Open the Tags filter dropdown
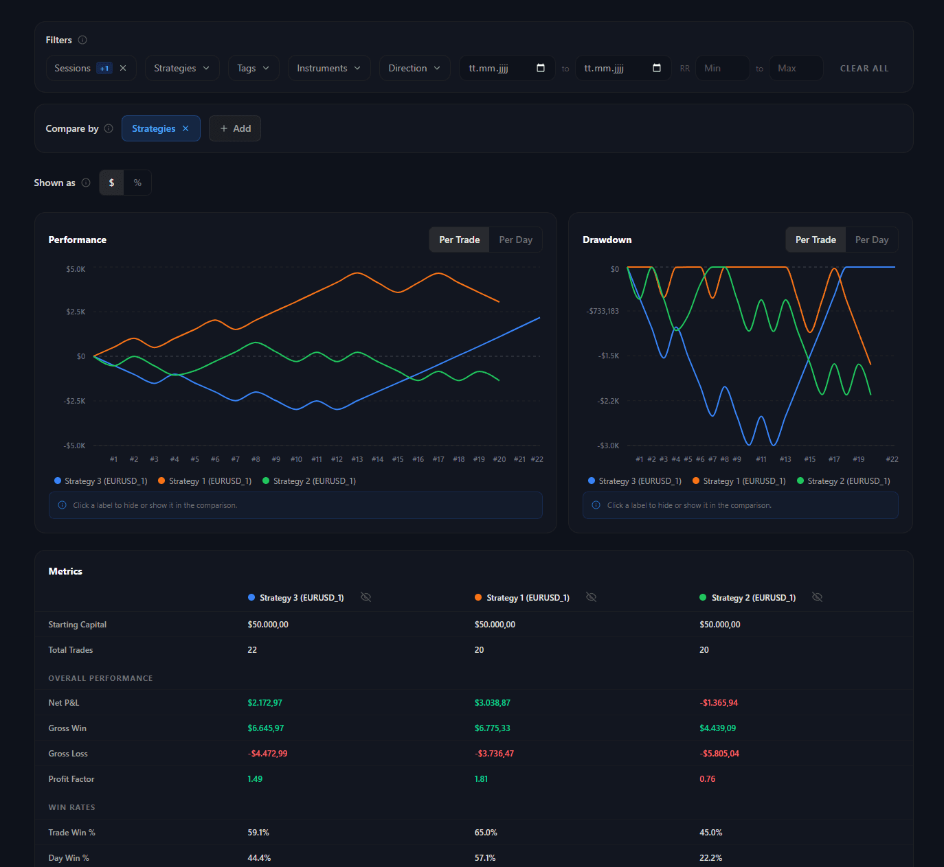This screenshot has width=944, height=867. pyautogui.click(x=254, y=68)
